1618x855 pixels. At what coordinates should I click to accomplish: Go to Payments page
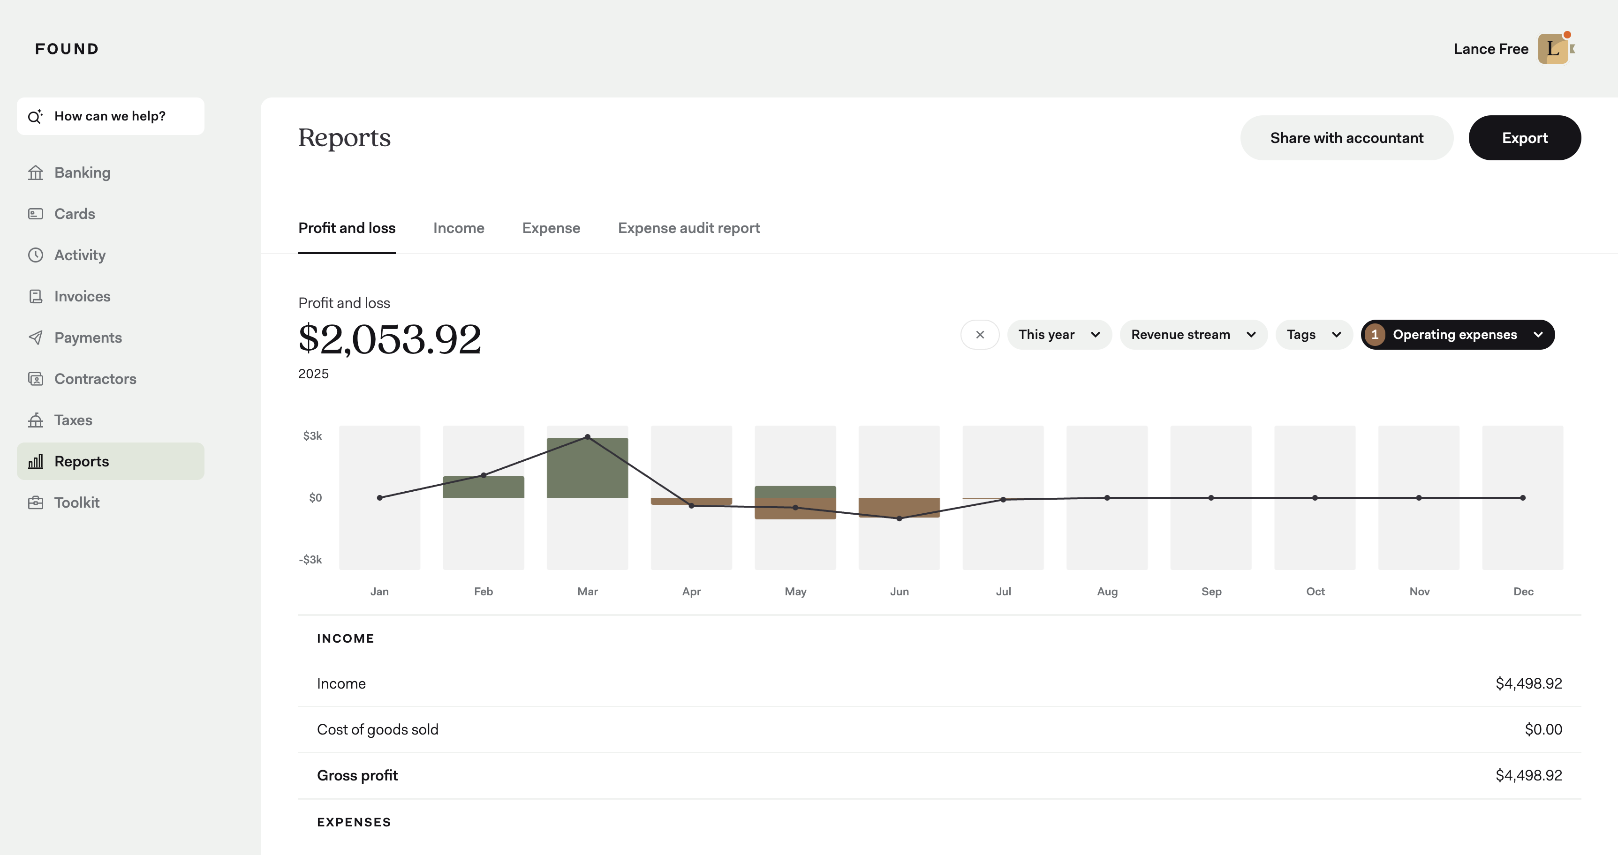click(x=111, y=337)
